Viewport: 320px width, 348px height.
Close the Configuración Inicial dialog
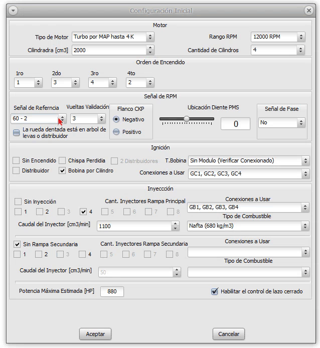308,11
